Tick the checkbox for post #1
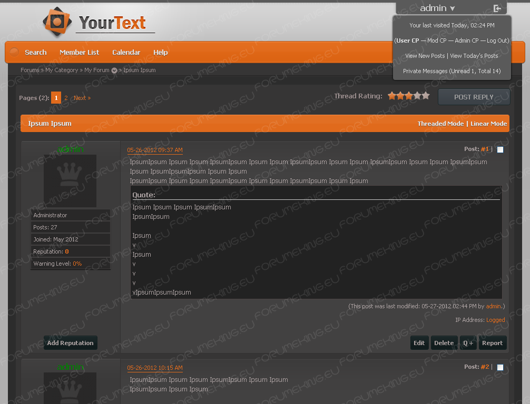The height and width of the screenshot is (404, 530). (x=500, y=149)
